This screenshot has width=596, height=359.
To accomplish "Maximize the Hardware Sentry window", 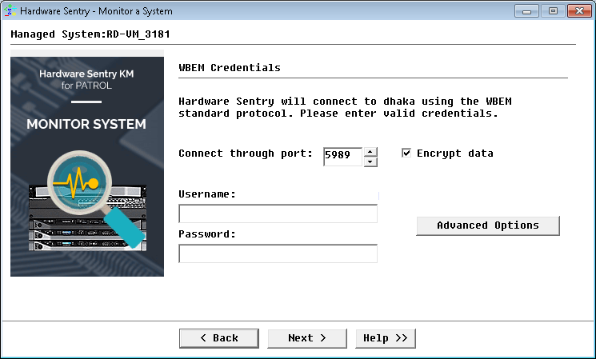I will (553, 10).
